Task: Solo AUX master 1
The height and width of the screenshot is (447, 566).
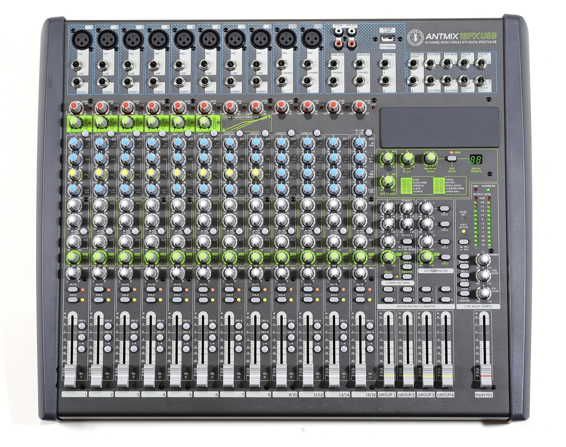Action: coord(444,209)
